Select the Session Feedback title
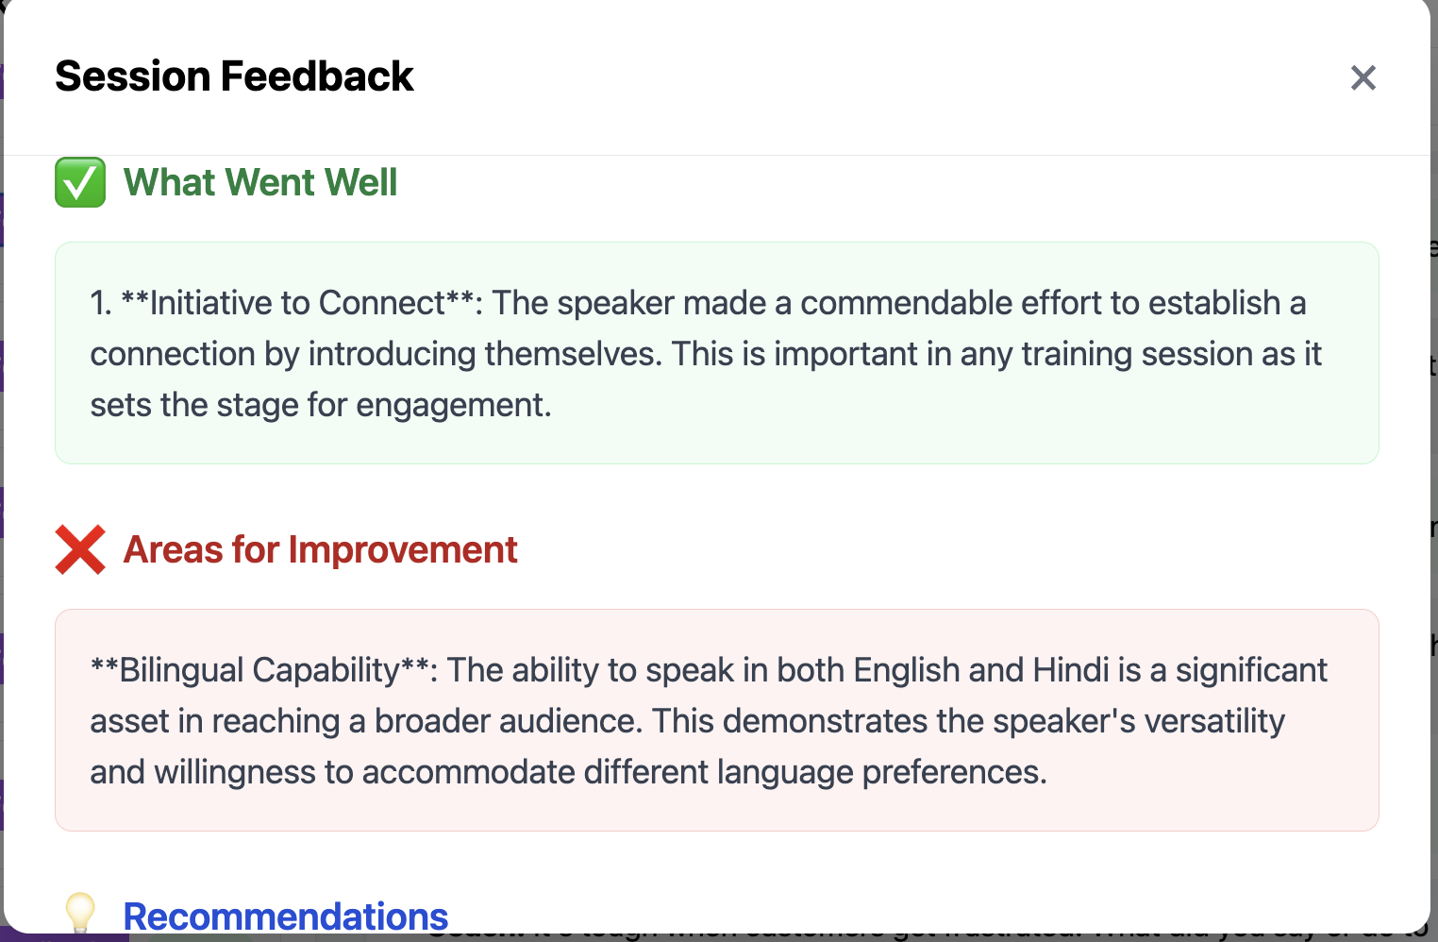The width and height of the screenshot is (1438, 942). [234, 76]
